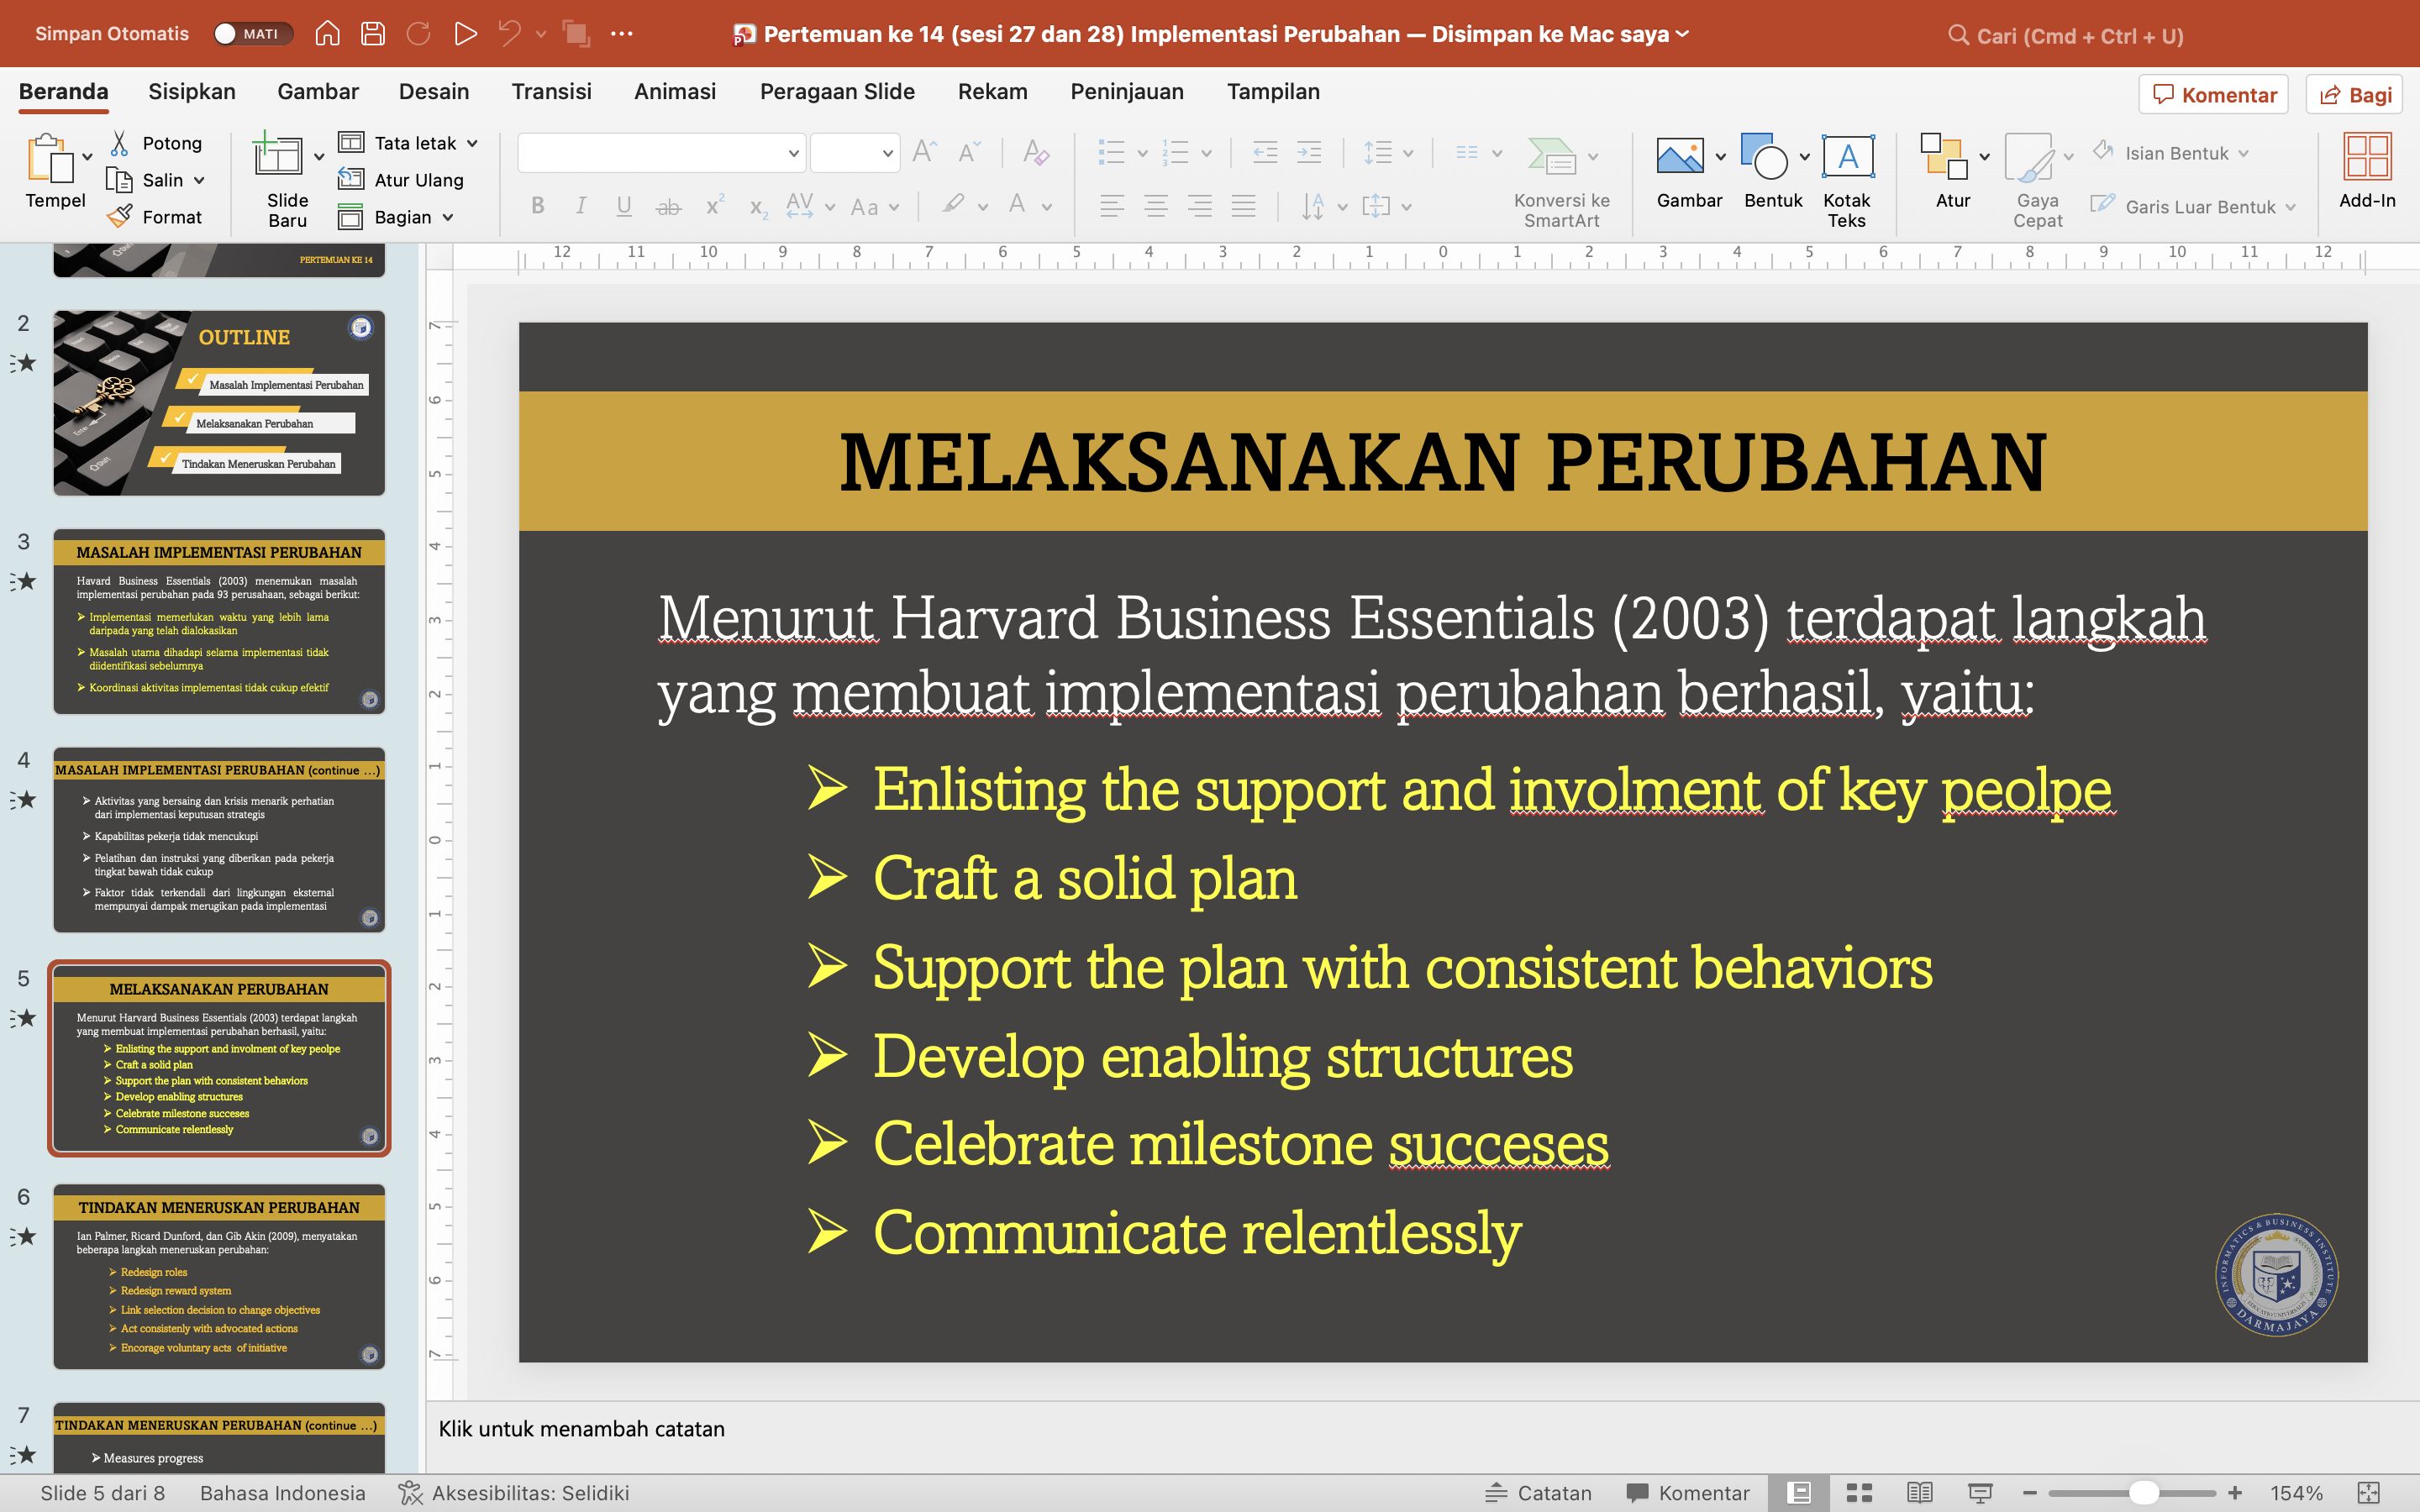The width and height of the screenshot is (2420, 1512).
Task: Insert a Kotak Teks text box
Action: [1847, 157]
